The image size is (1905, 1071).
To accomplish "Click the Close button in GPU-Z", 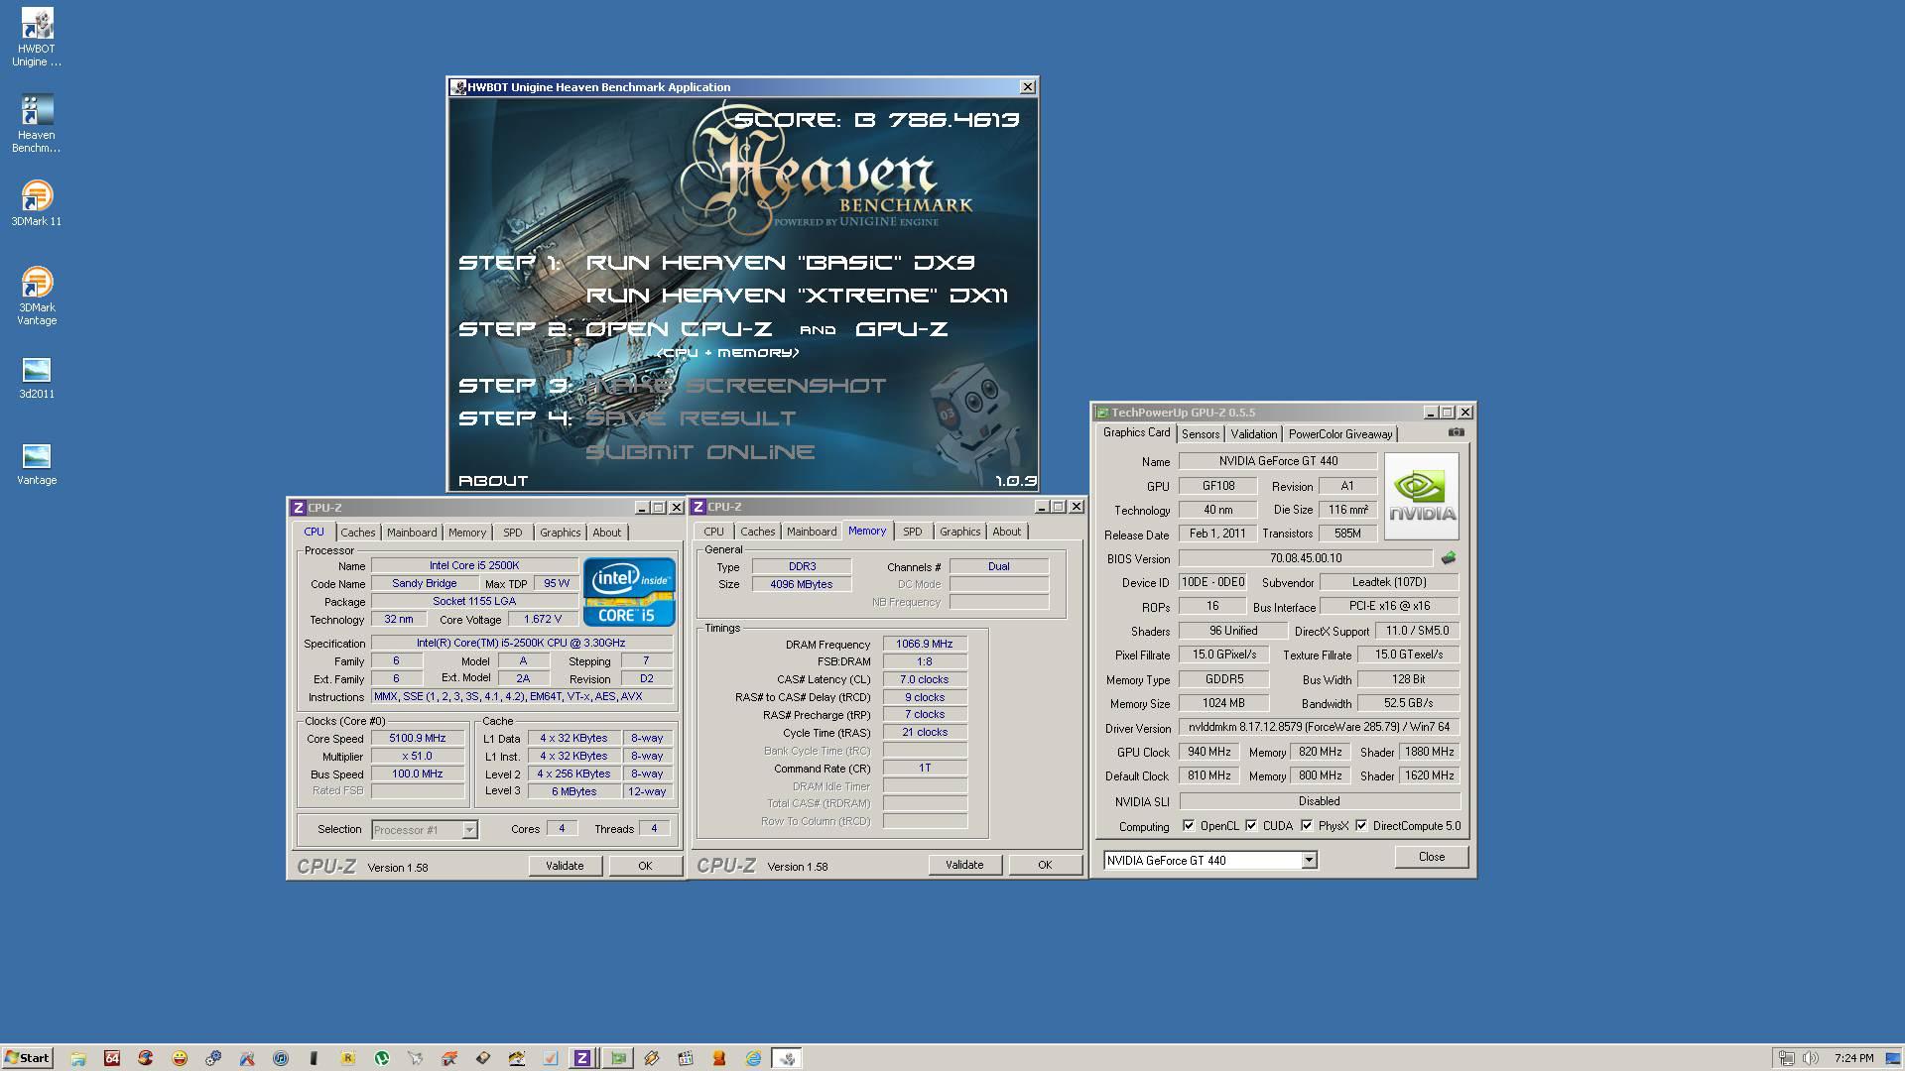I will [x=1431, y=857].
